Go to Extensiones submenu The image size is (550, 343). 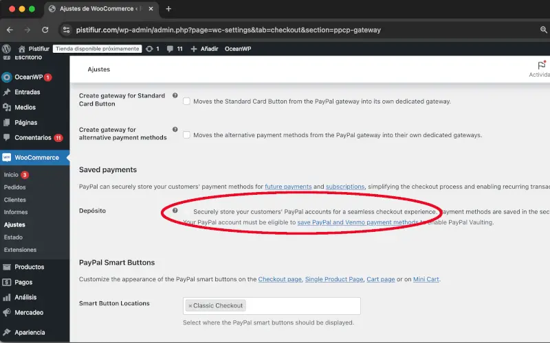pos(20,250)
